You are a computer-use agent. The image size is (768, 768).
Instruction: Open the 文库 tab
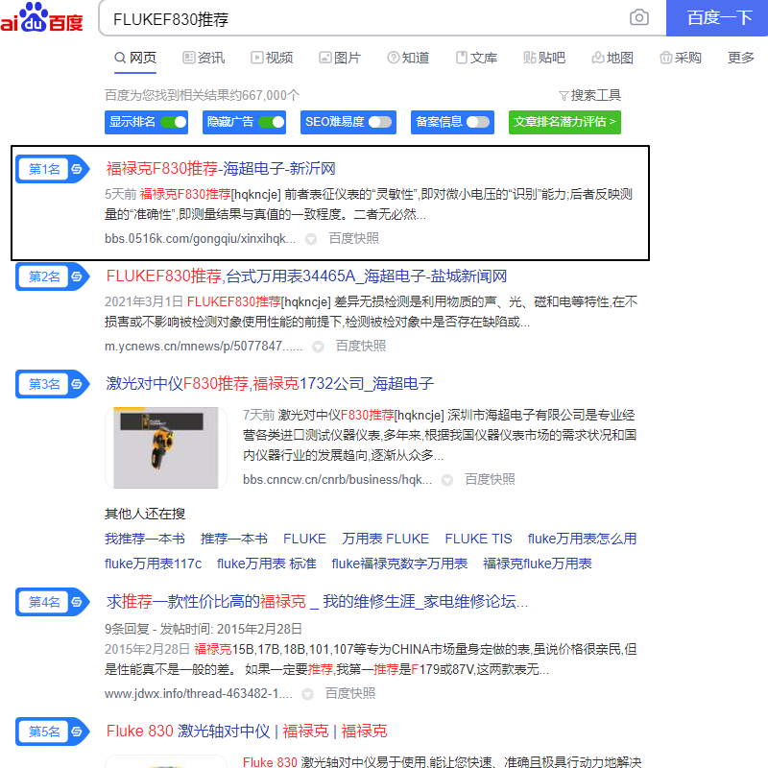pyautogui.click(x=476, y=58)
